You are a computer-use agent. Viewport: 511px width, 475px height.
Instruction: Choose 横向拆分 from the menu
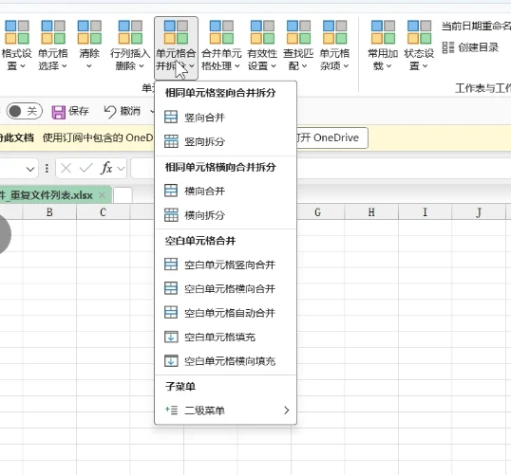pyautogui.click(x=225, y=215)
